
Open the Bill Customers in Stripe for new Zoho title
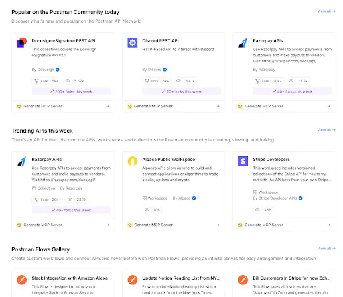click(x=291, y=278)
